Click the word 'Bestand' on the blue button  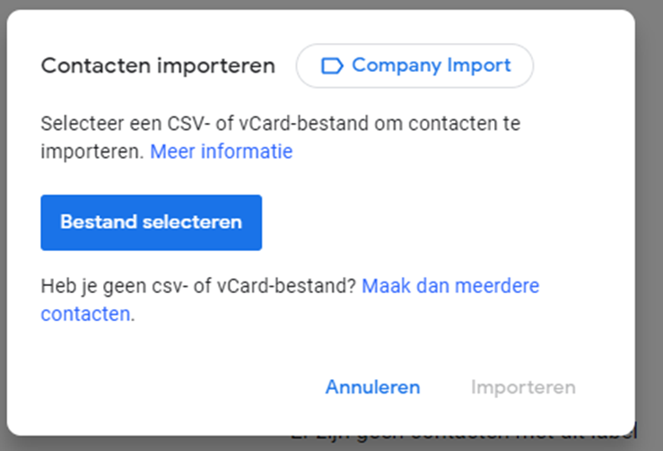click(x=99, y=222)
